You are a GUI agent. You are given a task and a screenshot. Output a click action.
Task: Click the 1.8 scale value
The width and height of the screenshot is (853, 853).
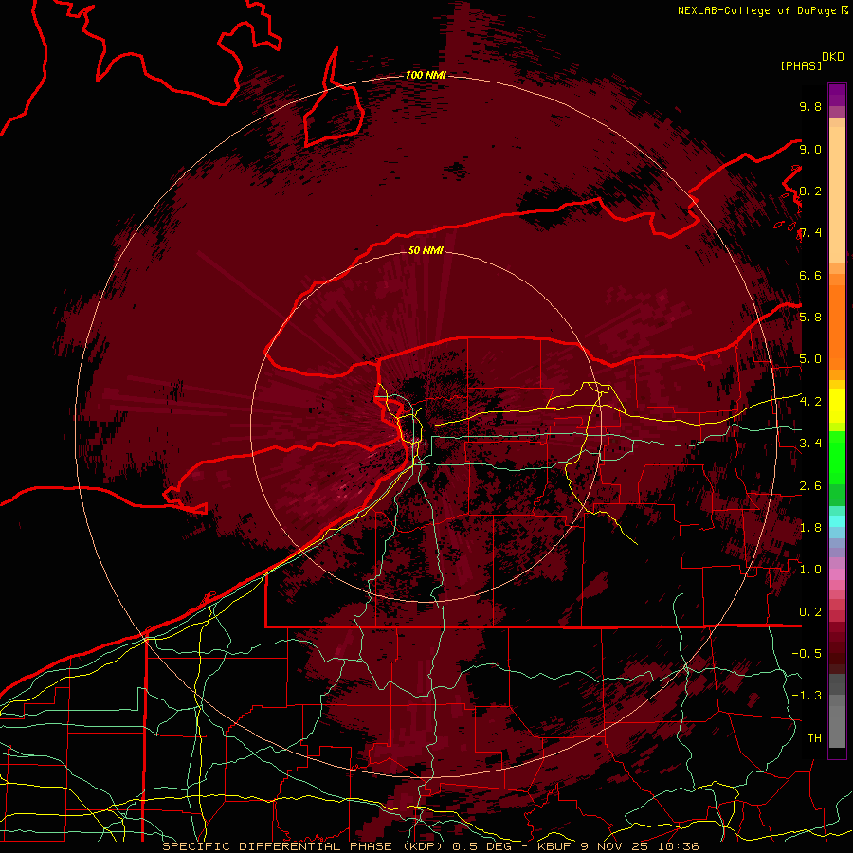tap(810, 528)
